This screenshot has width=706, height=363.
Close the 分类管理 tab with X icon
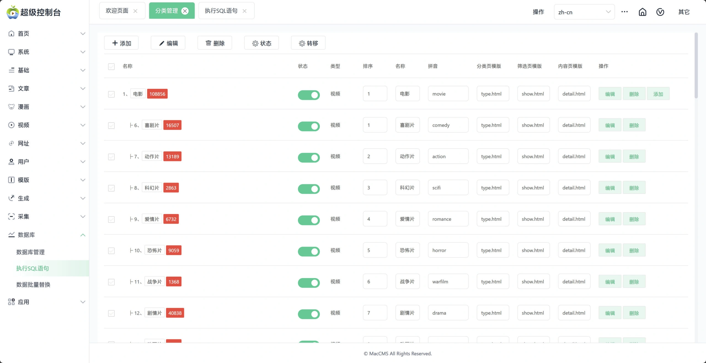[x=185, y=11]
